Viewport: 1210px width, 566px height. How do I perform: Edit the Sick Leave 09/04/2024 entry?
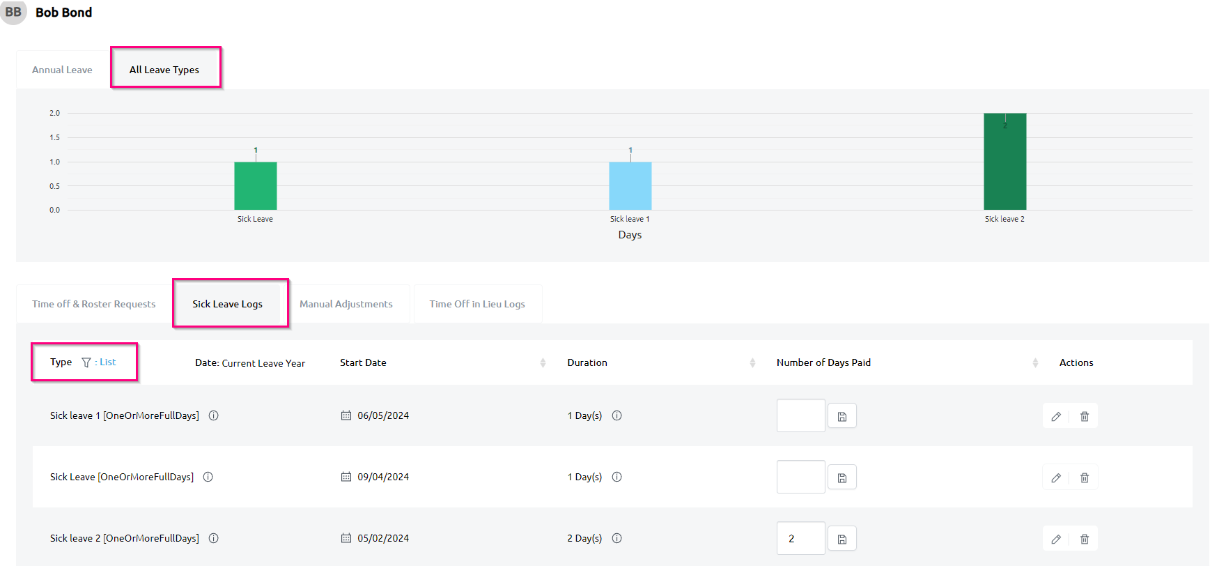click(1056, 477)
